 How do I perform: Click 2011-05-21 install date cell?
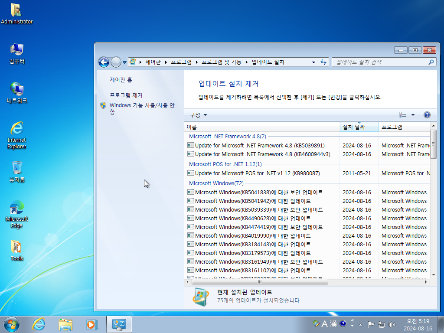pos(356,173)
